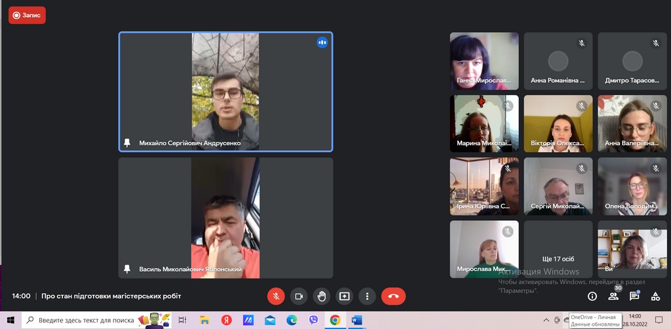The image size is (671, 329).
Task: Show the participants list panel
Action: click(613, 296)
